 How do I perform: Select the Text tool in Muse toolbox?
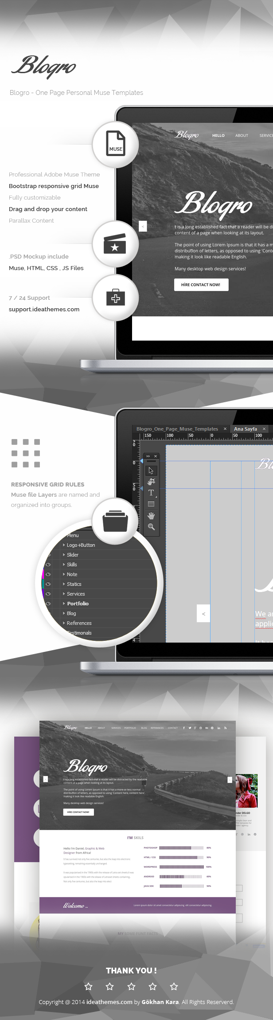tap(151, 493)
